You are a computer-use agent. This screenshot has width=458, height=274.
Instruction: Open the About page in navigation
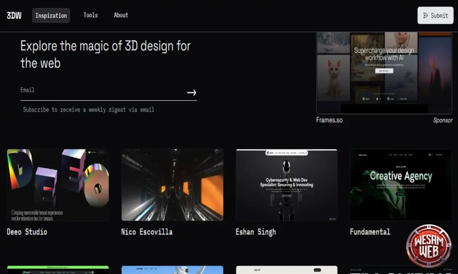tap(121, 15)
